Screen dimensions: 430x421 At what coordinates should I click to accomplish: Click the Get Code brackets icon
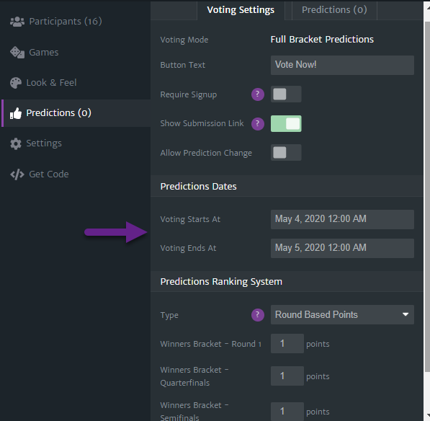(17, 174)
